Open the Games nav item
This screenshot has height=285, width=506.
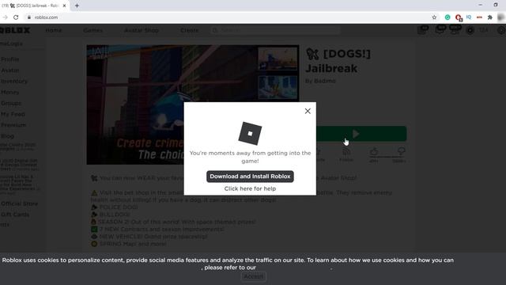tap(93, 30)
